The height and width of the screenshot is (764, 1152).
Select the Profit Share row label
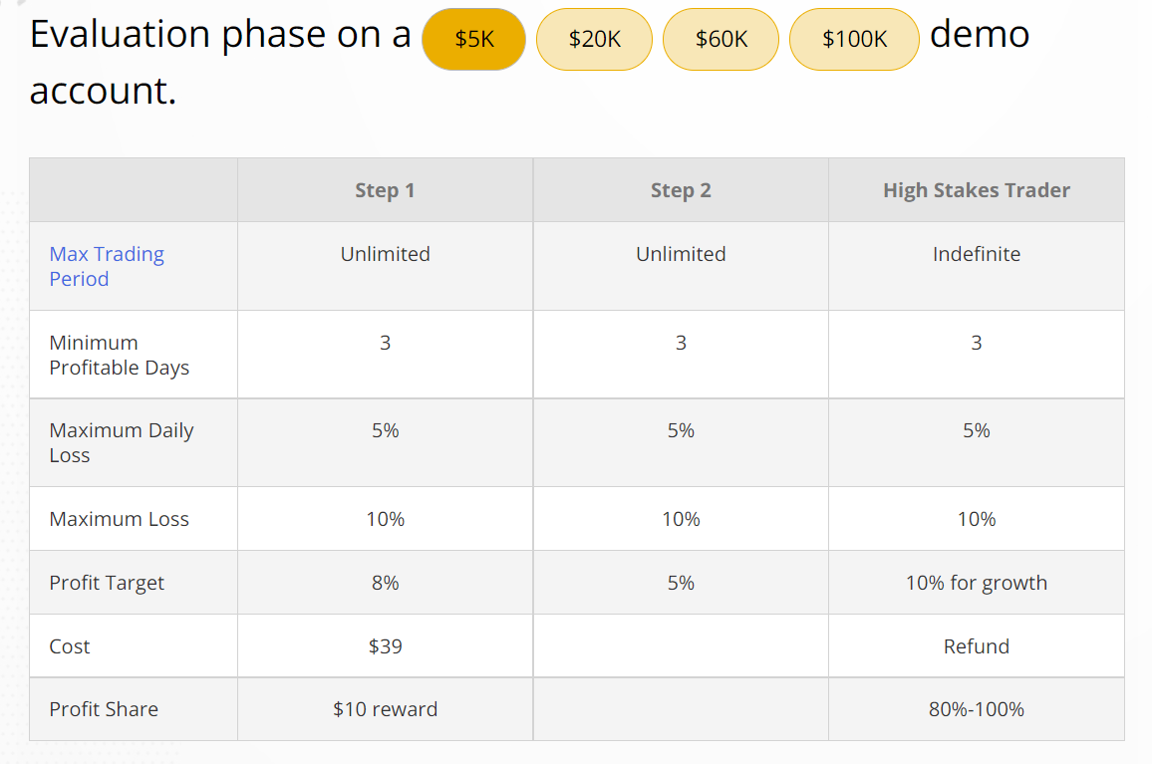(104, 709)
